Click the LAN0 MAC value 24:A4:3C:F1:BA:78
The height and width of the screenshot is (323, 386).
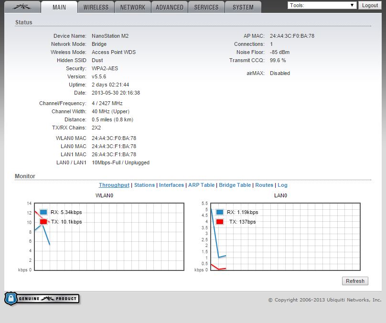pos(114,146)
